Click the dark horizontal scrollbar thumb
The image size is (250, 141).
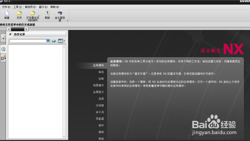pyautogui.click(x=17, y=29)
